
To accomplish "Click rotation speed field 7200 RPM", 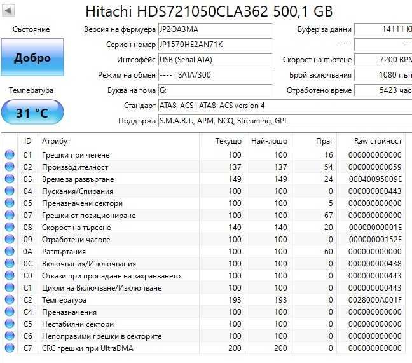I will (x=383, y=60).
